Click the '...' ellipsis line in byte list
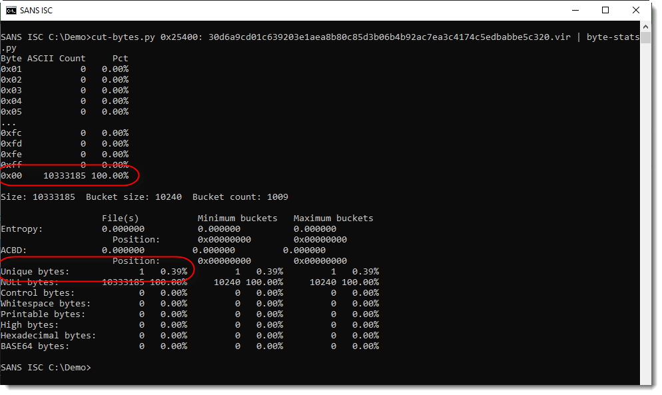 pos(9,123)
